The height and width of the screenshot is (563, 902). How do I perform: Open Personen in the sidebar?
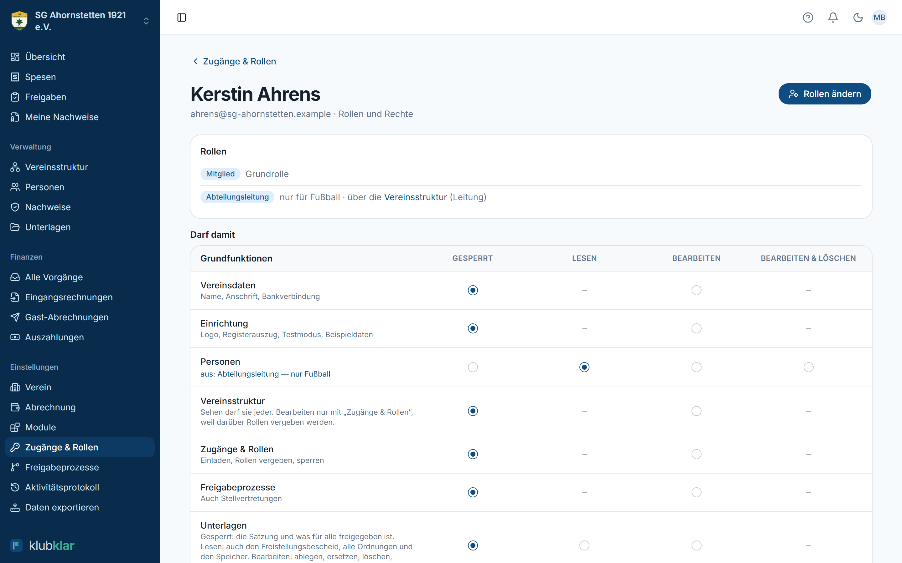80,187
